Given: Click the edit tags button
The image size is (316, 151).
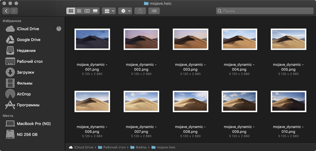Looking at the screenshot, I should pyautogui.click(x=154, y=11).
